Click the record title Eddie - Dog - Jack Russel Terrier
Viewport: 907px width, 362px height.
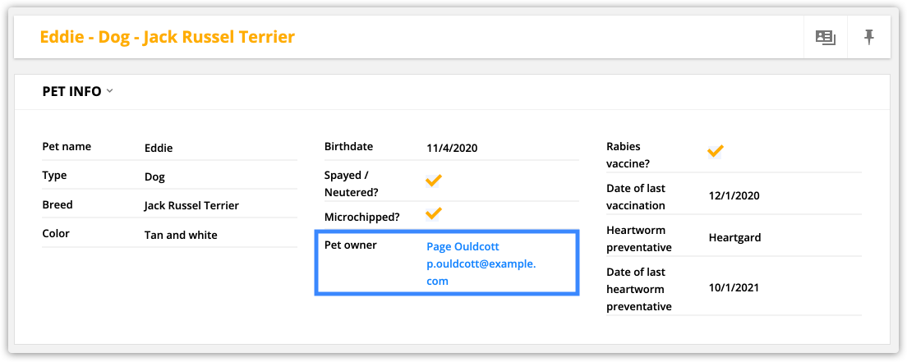click(x=167, y=37)
